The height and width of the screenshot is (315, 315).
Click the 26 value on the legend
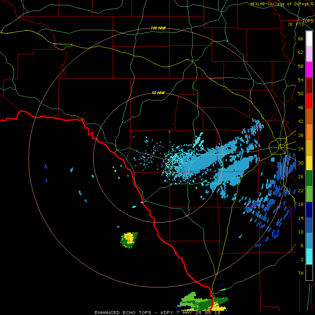pyautogui.click(x=301, y=177)
